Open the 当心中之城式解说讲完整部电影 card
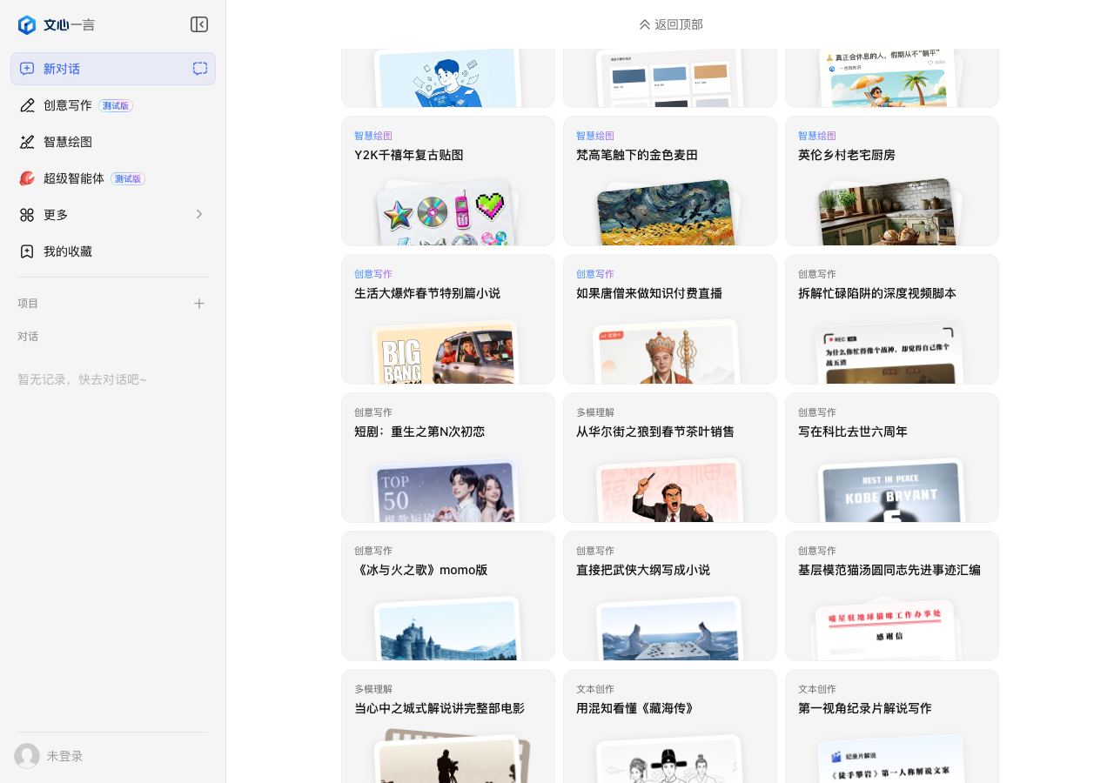This screenshot has height=783, width=1114. click(448, 726)
